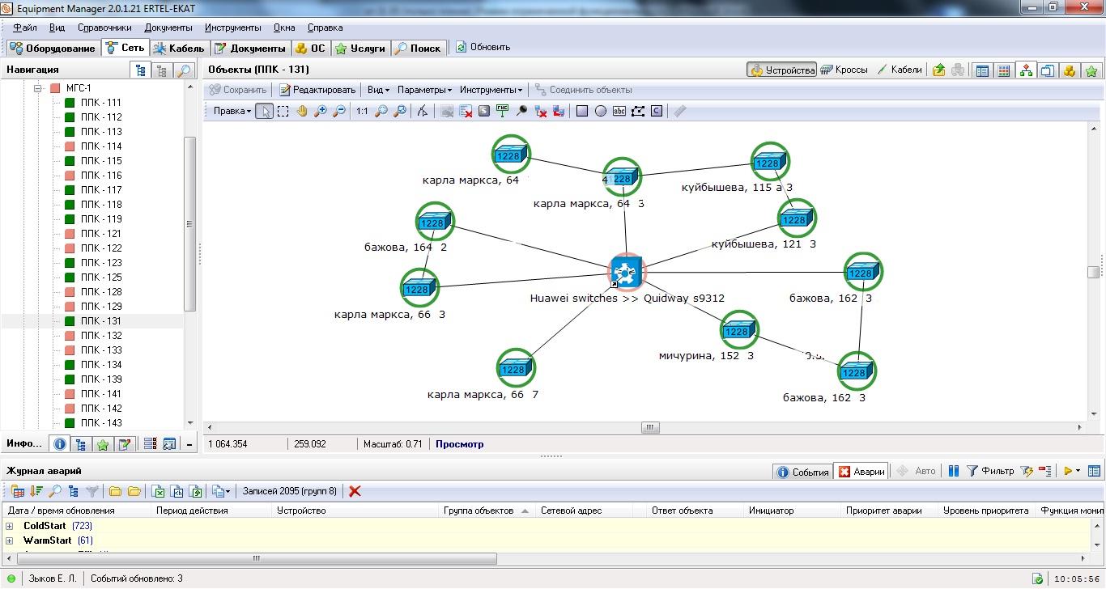Click the search magnifier in alarm log toolbar
1106x589 pixels.
click(x=55, y=491)
